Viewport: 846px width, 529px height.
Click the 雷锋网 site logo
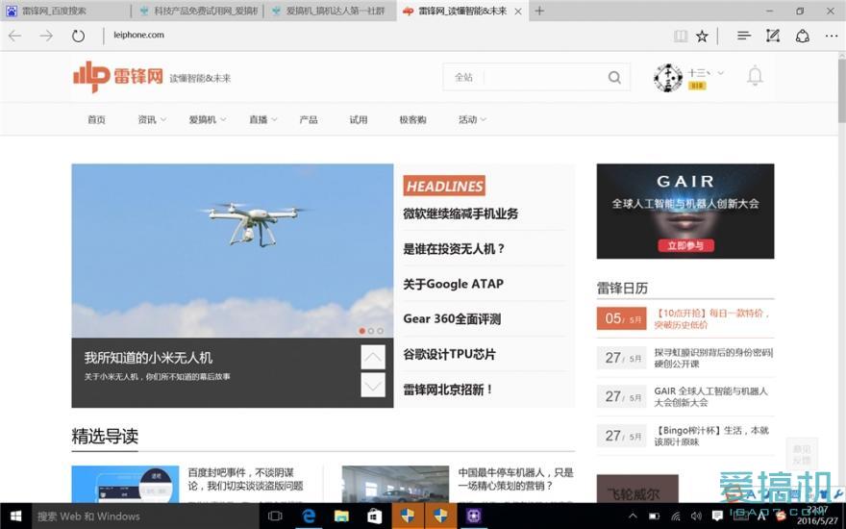coord(118,77)
